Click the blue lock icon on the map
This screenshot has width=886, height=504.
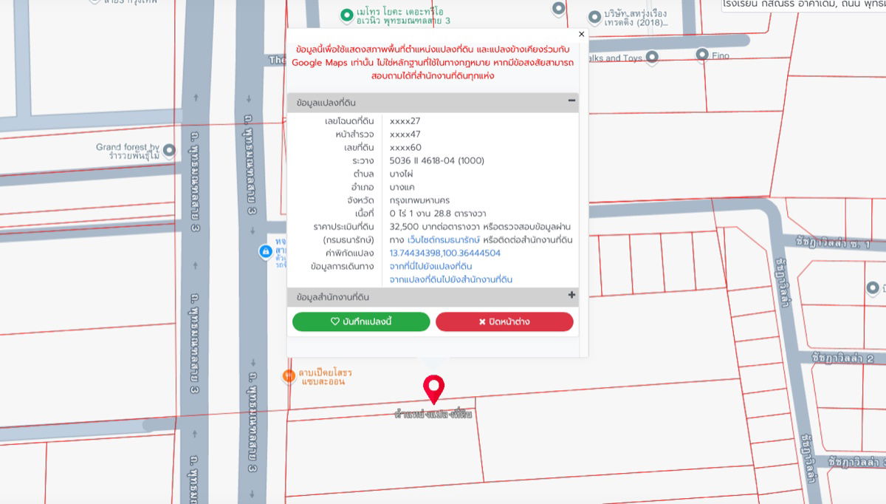click(264, 252)
